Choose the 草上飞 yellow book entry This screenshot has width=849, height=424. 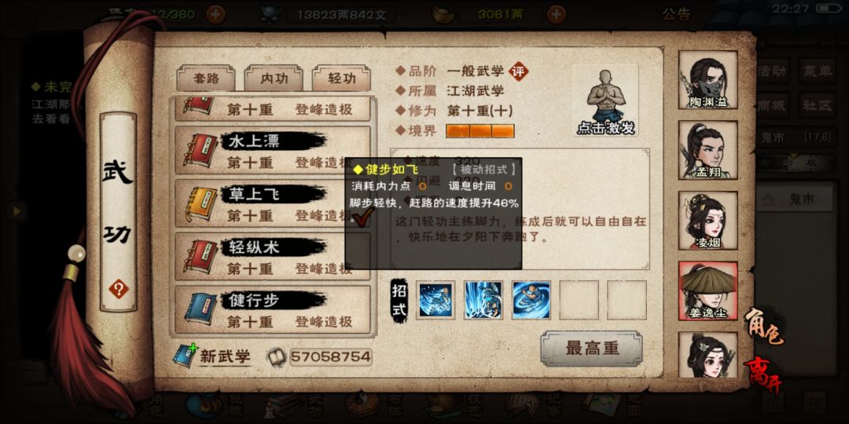click(273, 203)
